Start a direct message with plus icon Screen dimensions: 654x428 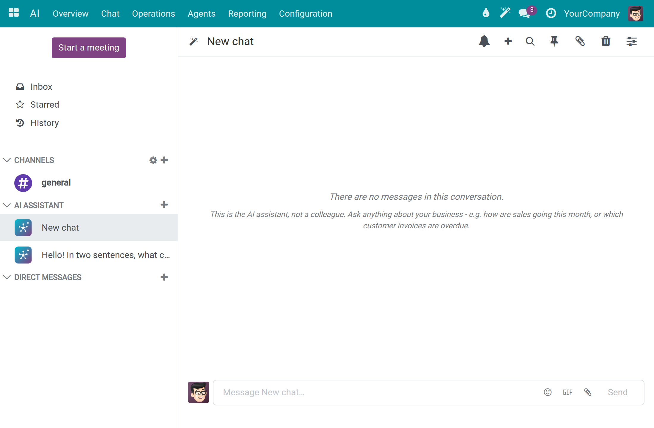(164, 277)
